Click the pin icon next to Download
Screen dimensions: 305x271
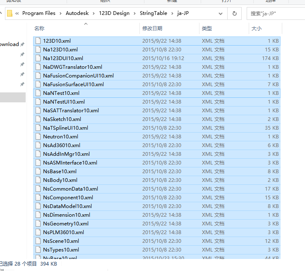click(x=22, y=44)
